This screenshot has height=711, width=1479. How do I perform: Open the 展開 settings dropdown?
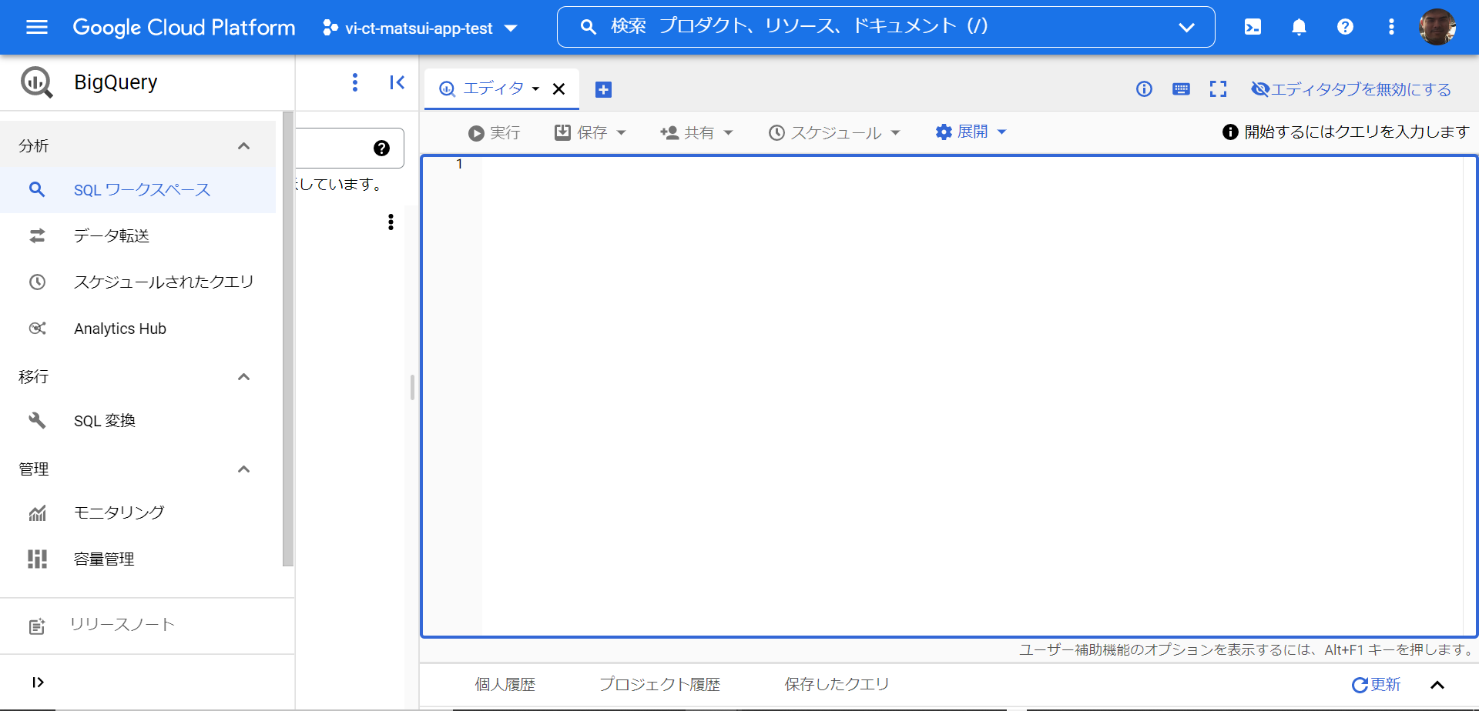tap(971, 132)
